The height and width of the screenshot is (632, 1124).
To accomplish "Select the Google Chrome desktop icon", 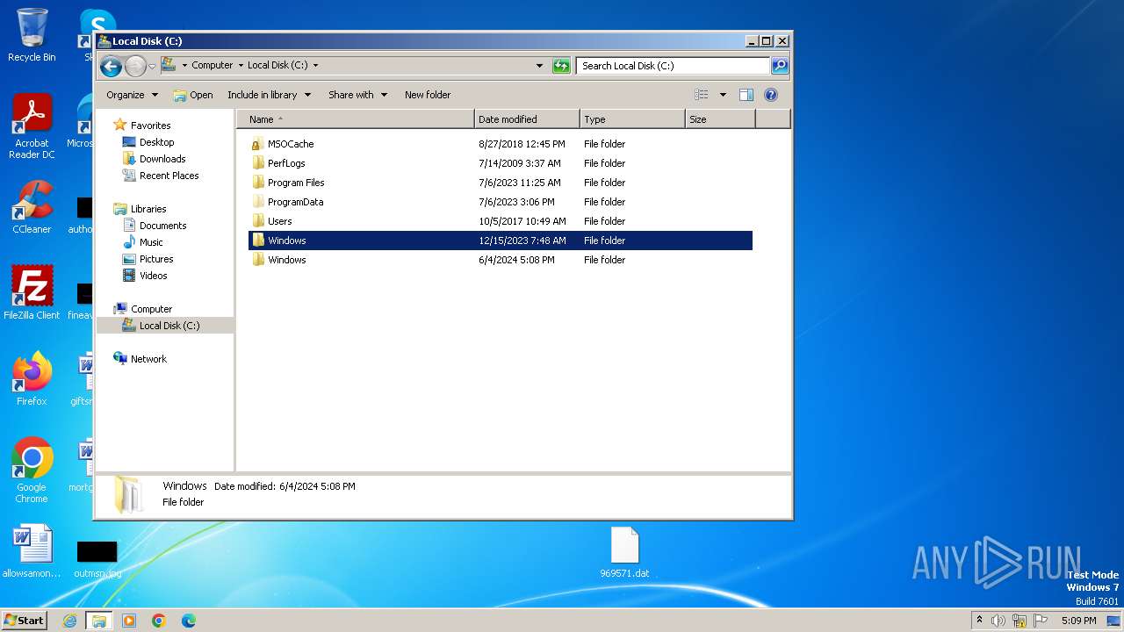I will (32, 470).
